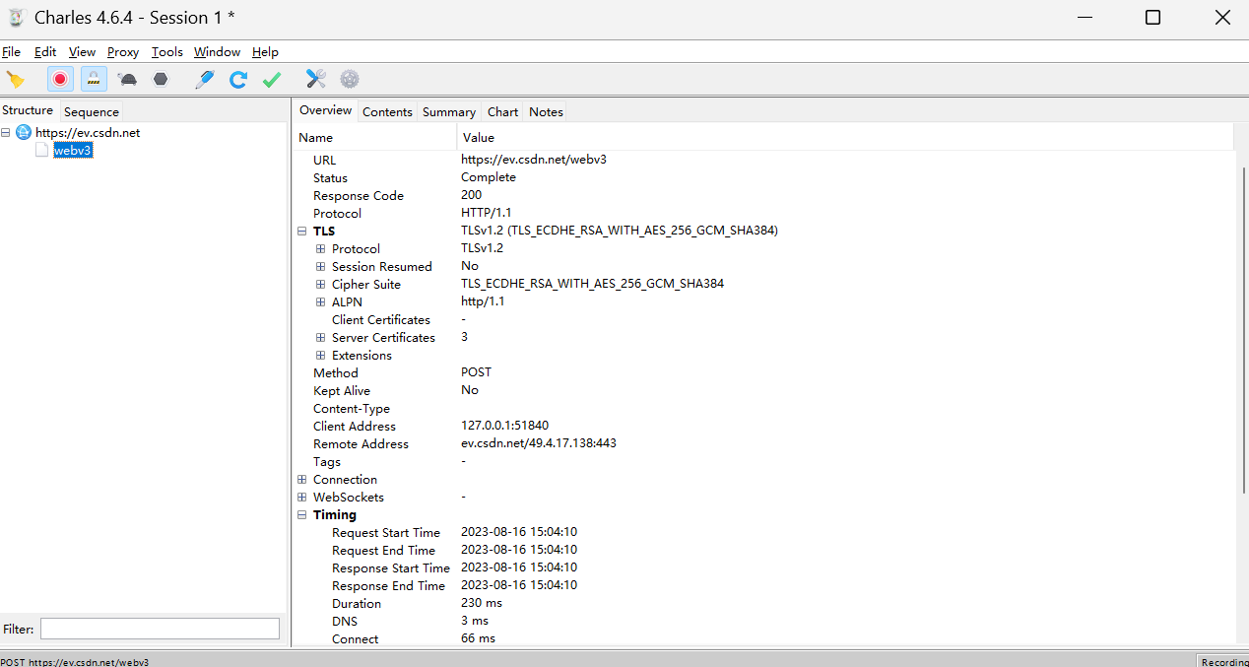Viewport: 1249px width, 667px height.
Task: Collapse the TLS section
Action: tap(302, 232)
